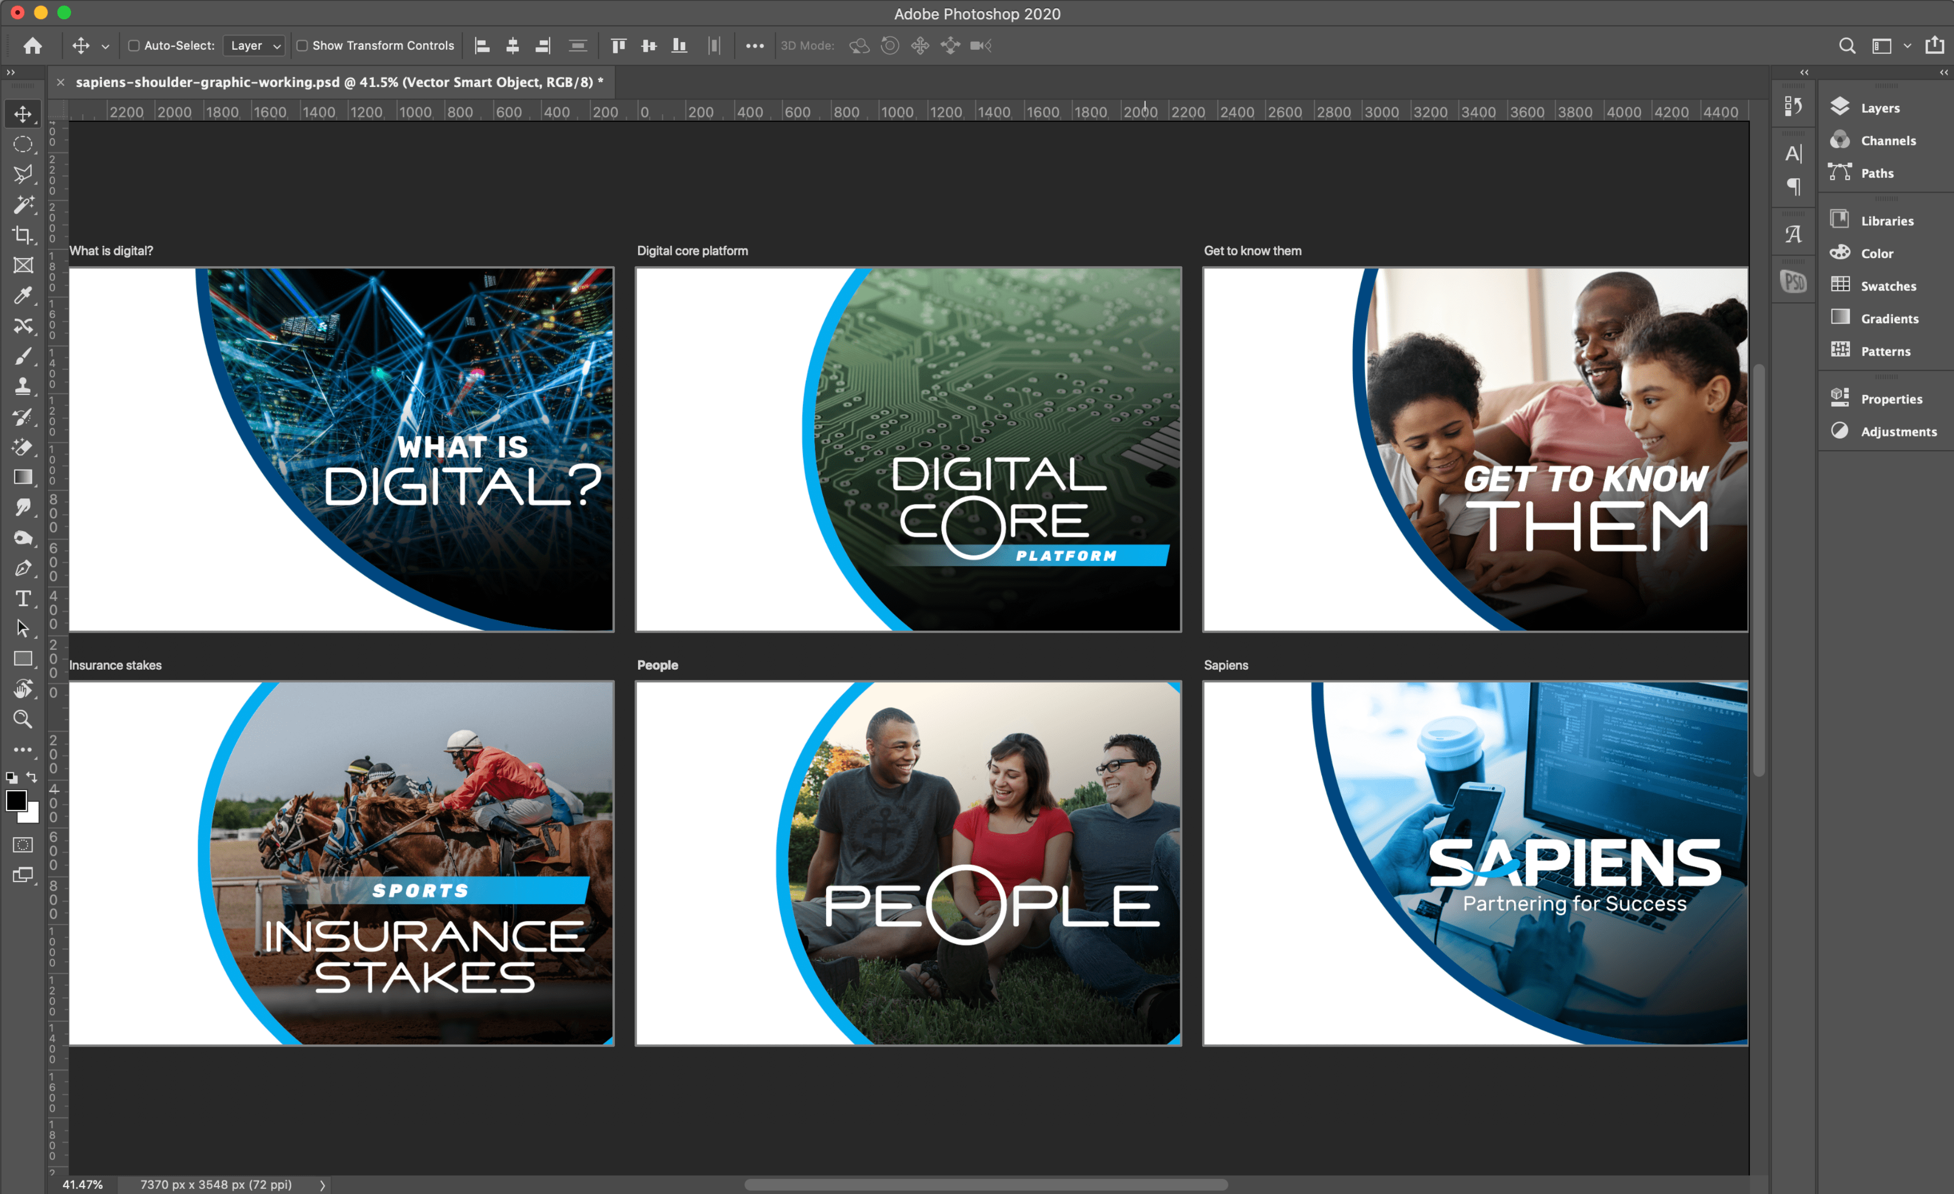This screenshot has width=1954, height=1194.
Task: Open the Search icon at top right
Action: pyautogui.click(x=1847, y=46)
